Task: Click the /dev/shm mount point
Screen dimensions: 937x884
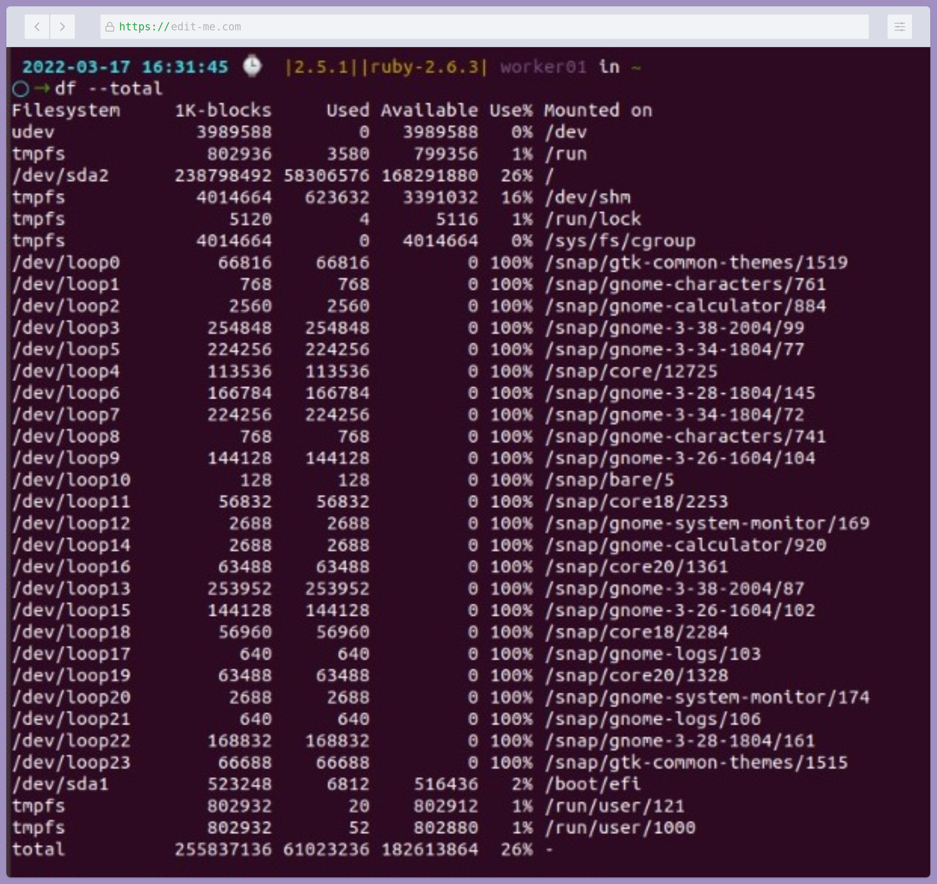Action: 587,197
